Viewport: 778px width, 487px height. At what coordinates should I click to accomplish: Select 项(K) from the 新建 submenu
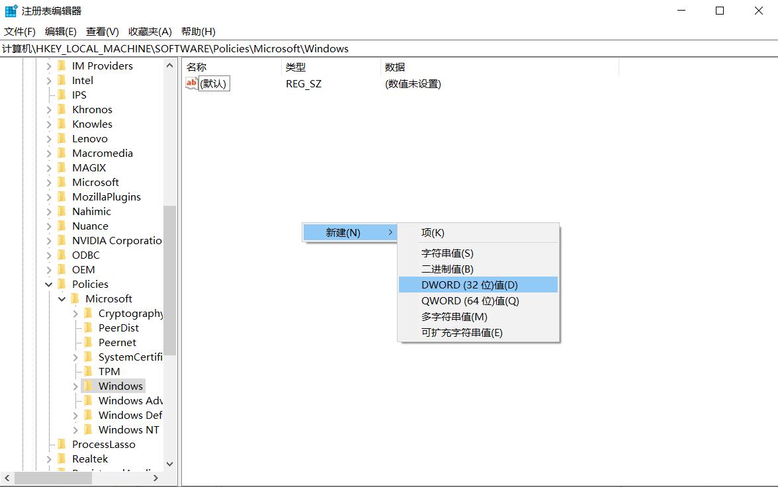(x=433, y=232)
